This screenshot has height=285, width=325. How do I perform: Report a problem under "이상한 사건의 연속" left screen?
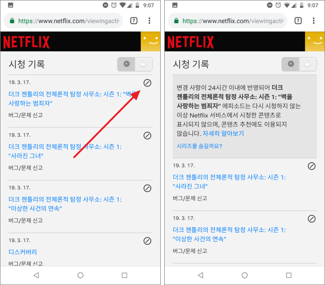tap(26, 221)
